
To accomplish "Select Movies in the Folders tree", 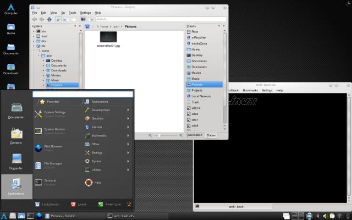I will (x=53, y=75).
